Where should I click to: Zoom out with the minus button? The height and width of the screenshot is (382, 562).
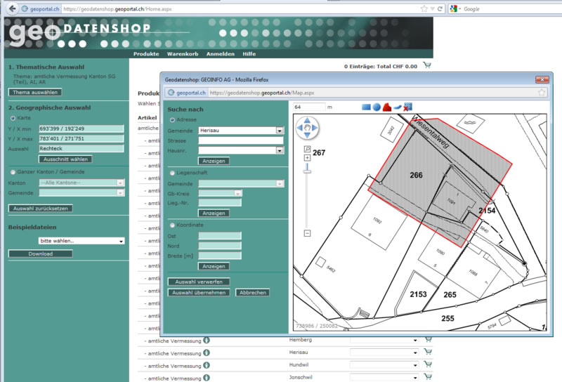click(x=307, y=233)
